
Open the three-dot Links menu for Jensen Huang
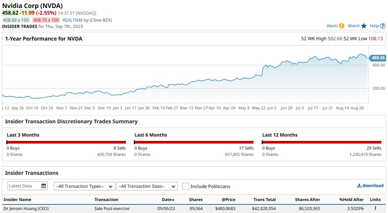(x=375, y=208)
